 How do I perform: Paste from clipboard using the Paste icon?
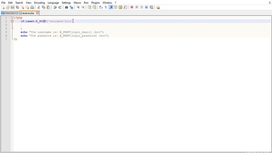point(48,7)
